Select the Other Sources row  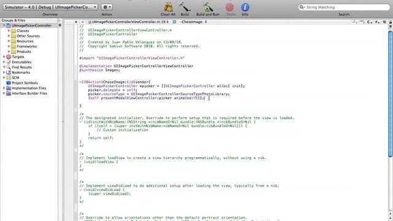28,36
